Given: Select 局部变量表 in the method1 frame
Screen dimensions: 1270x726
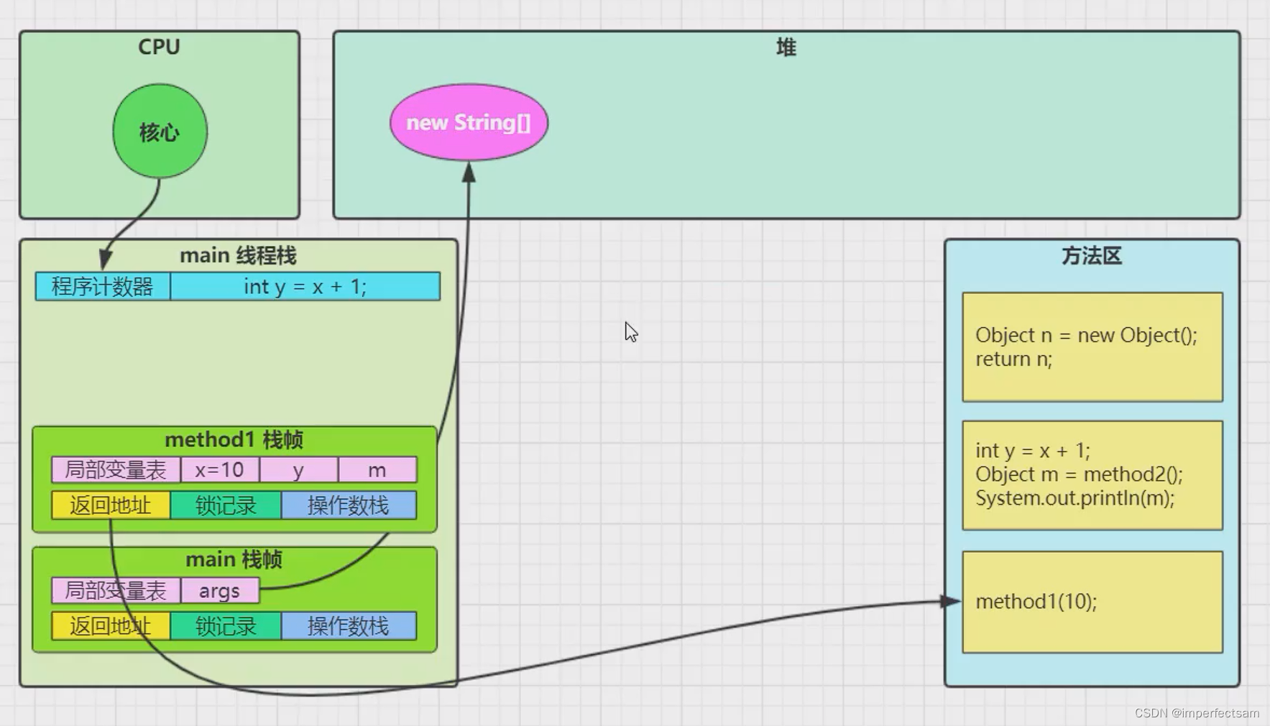Looking at the screenshot, I should tap(116, 469).
